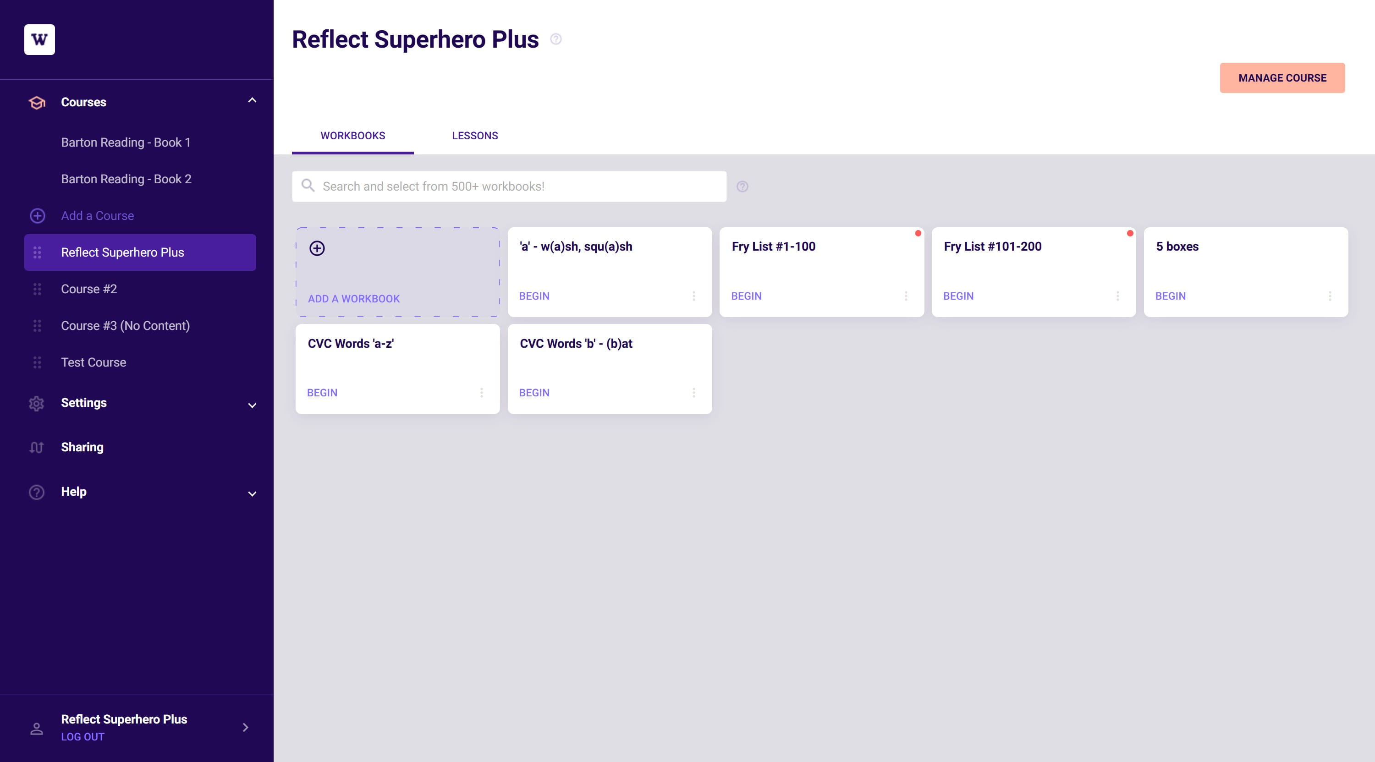Begin the Fry List #101-200 workbook
Screen dimensions: 1375x762
(x=958, y=296)
